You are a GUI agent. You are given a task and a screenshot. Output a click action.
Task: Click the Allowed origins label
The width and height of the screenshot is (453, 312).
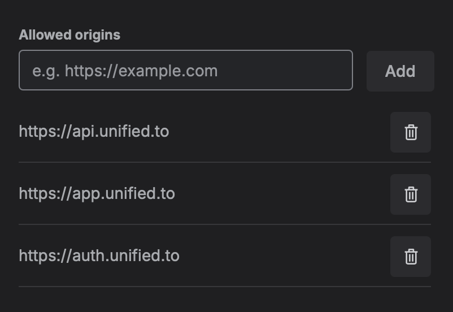[x=69, y=35]
